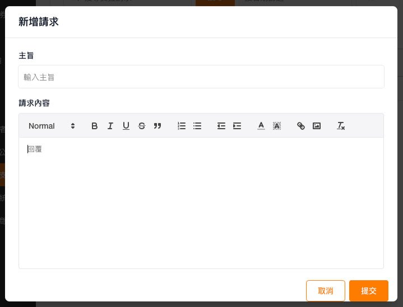Clear text formatting

point(341,126)
